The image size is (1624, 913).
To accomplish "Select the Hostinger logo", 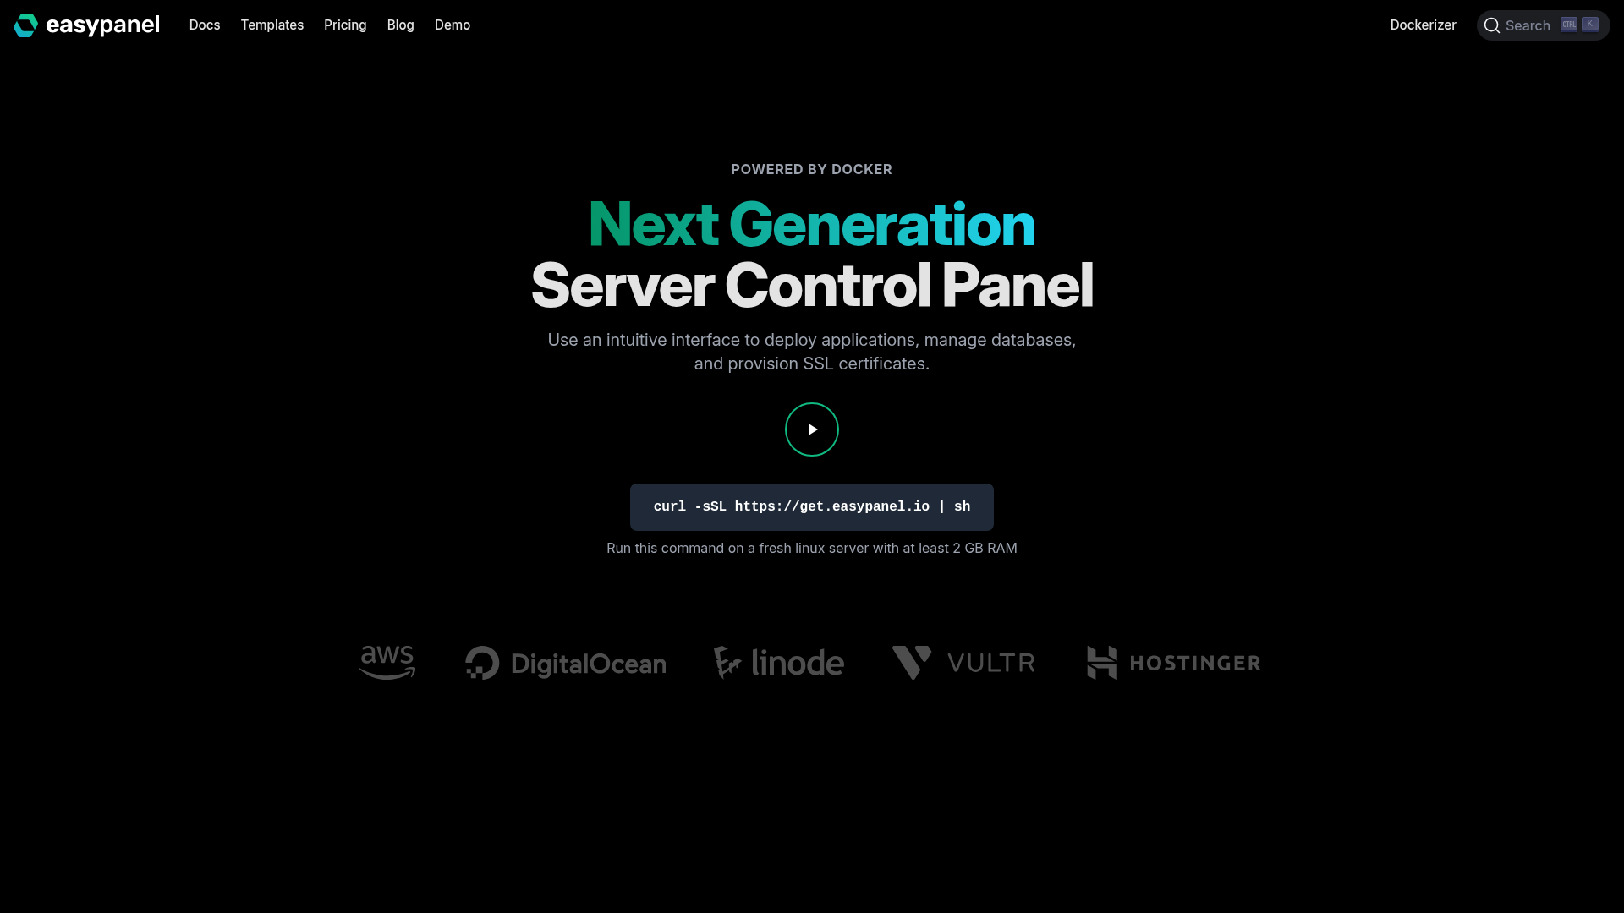I will point(1174,663).
